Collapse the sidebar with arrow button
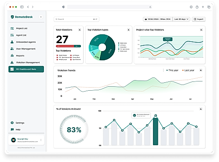 click(41, 17)
